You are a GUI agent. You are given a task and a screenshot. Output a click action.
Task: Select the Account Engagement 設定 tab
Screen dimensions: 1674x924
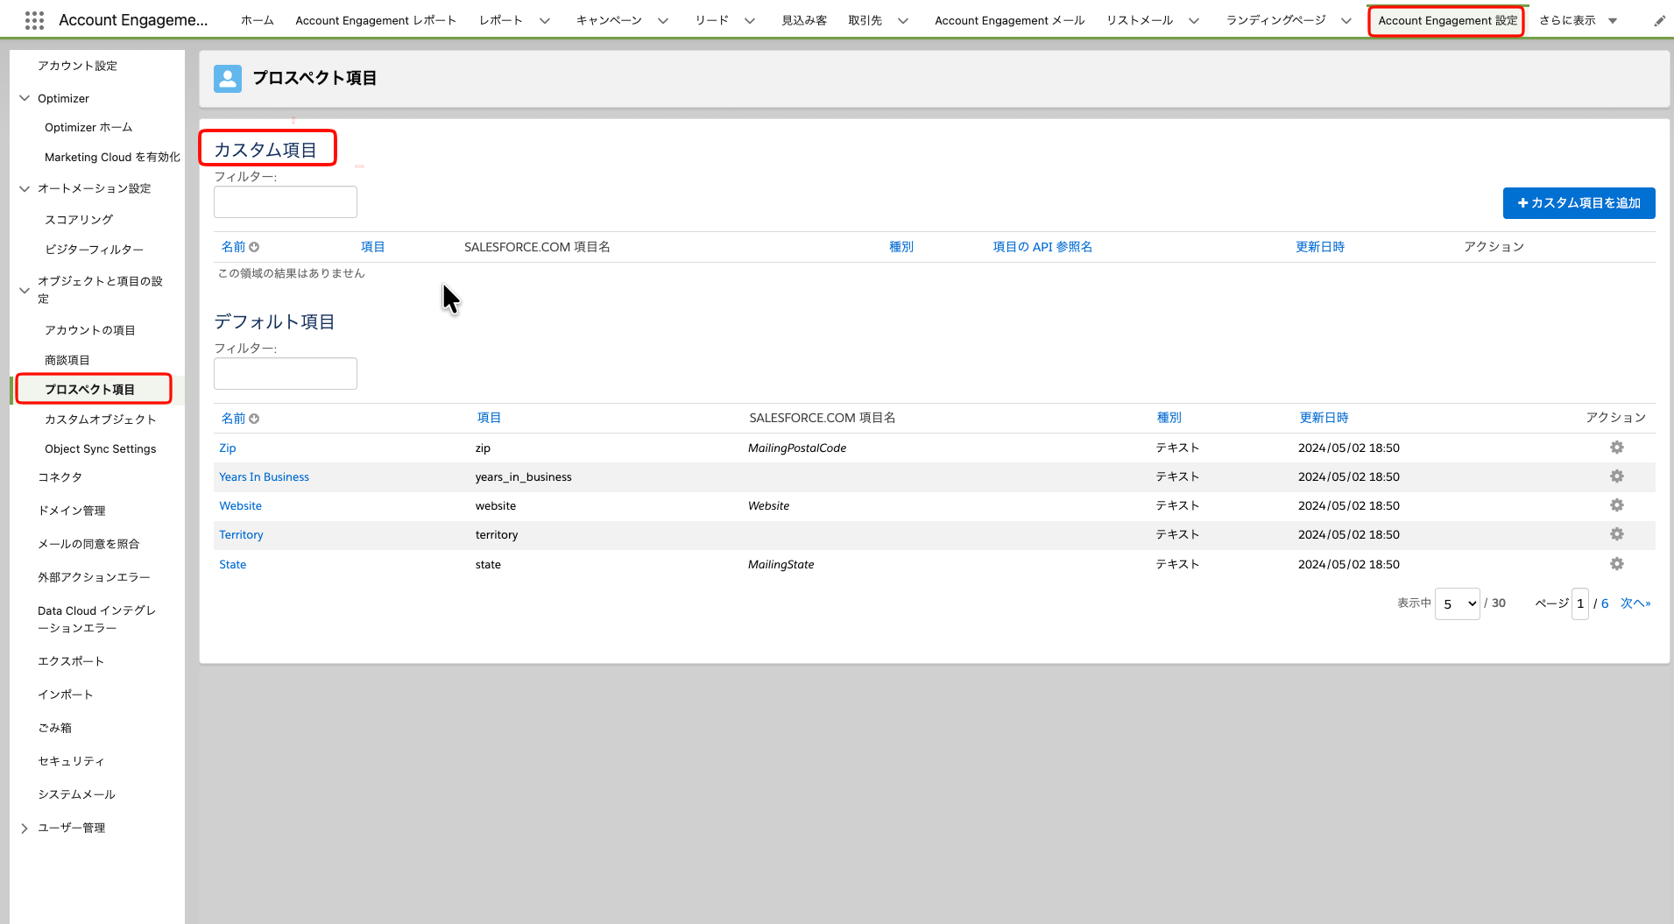1447,21
